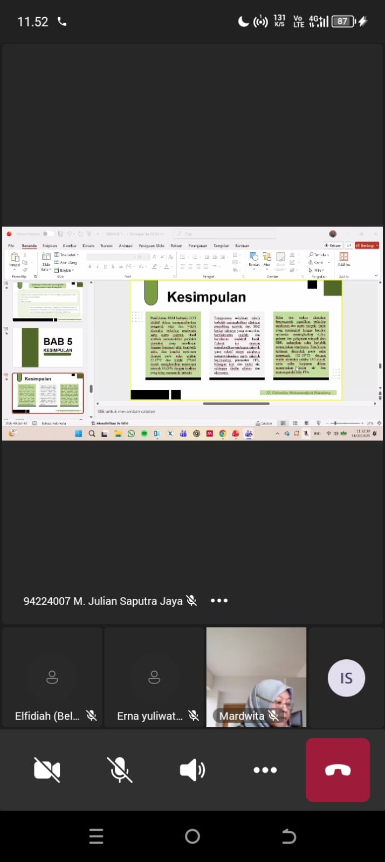Screen dimensions: 385x862
Task: Open options next to M. Julian Saputra Jaya
Action: point(219,601)
